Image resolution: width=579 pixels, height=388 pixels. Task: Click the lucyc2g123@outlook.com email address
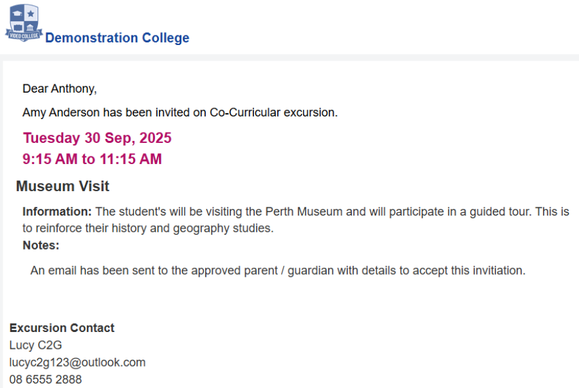[78, 362]
